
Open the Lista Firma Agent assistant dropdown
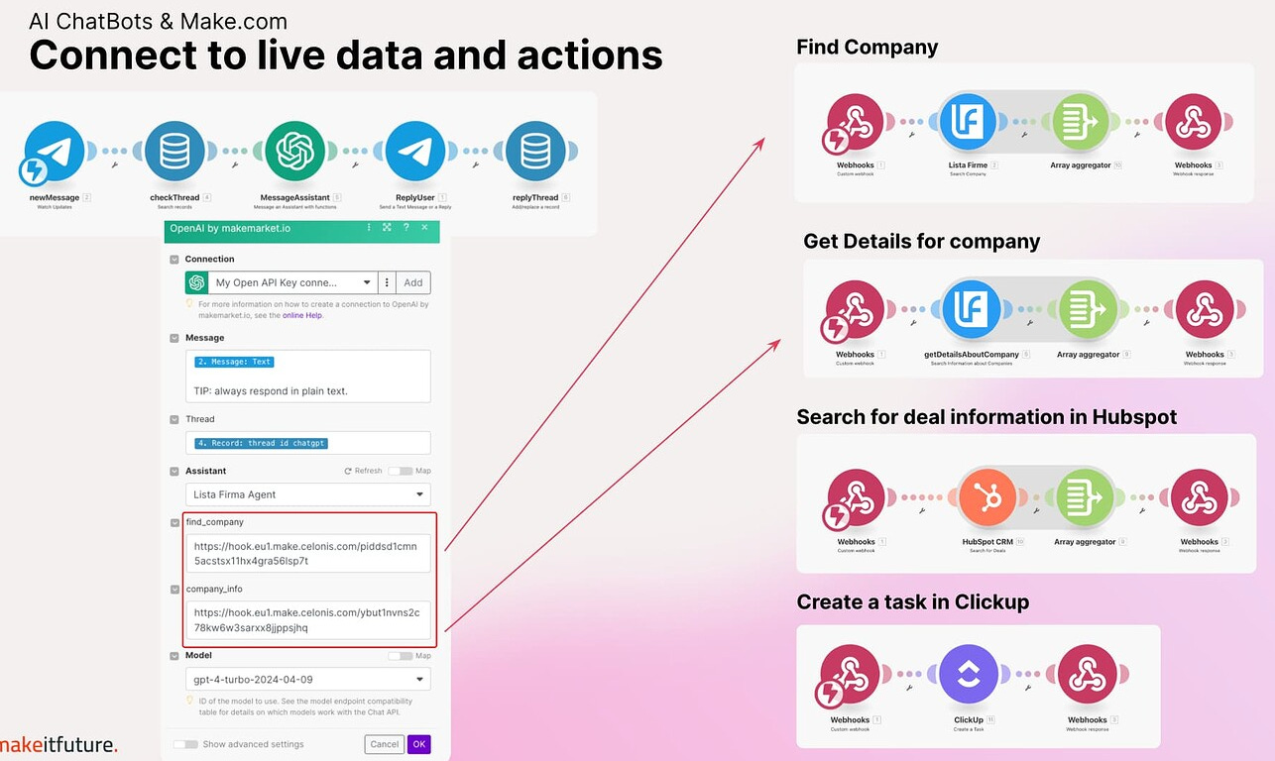pyautogui.click(x=308, y=494)
